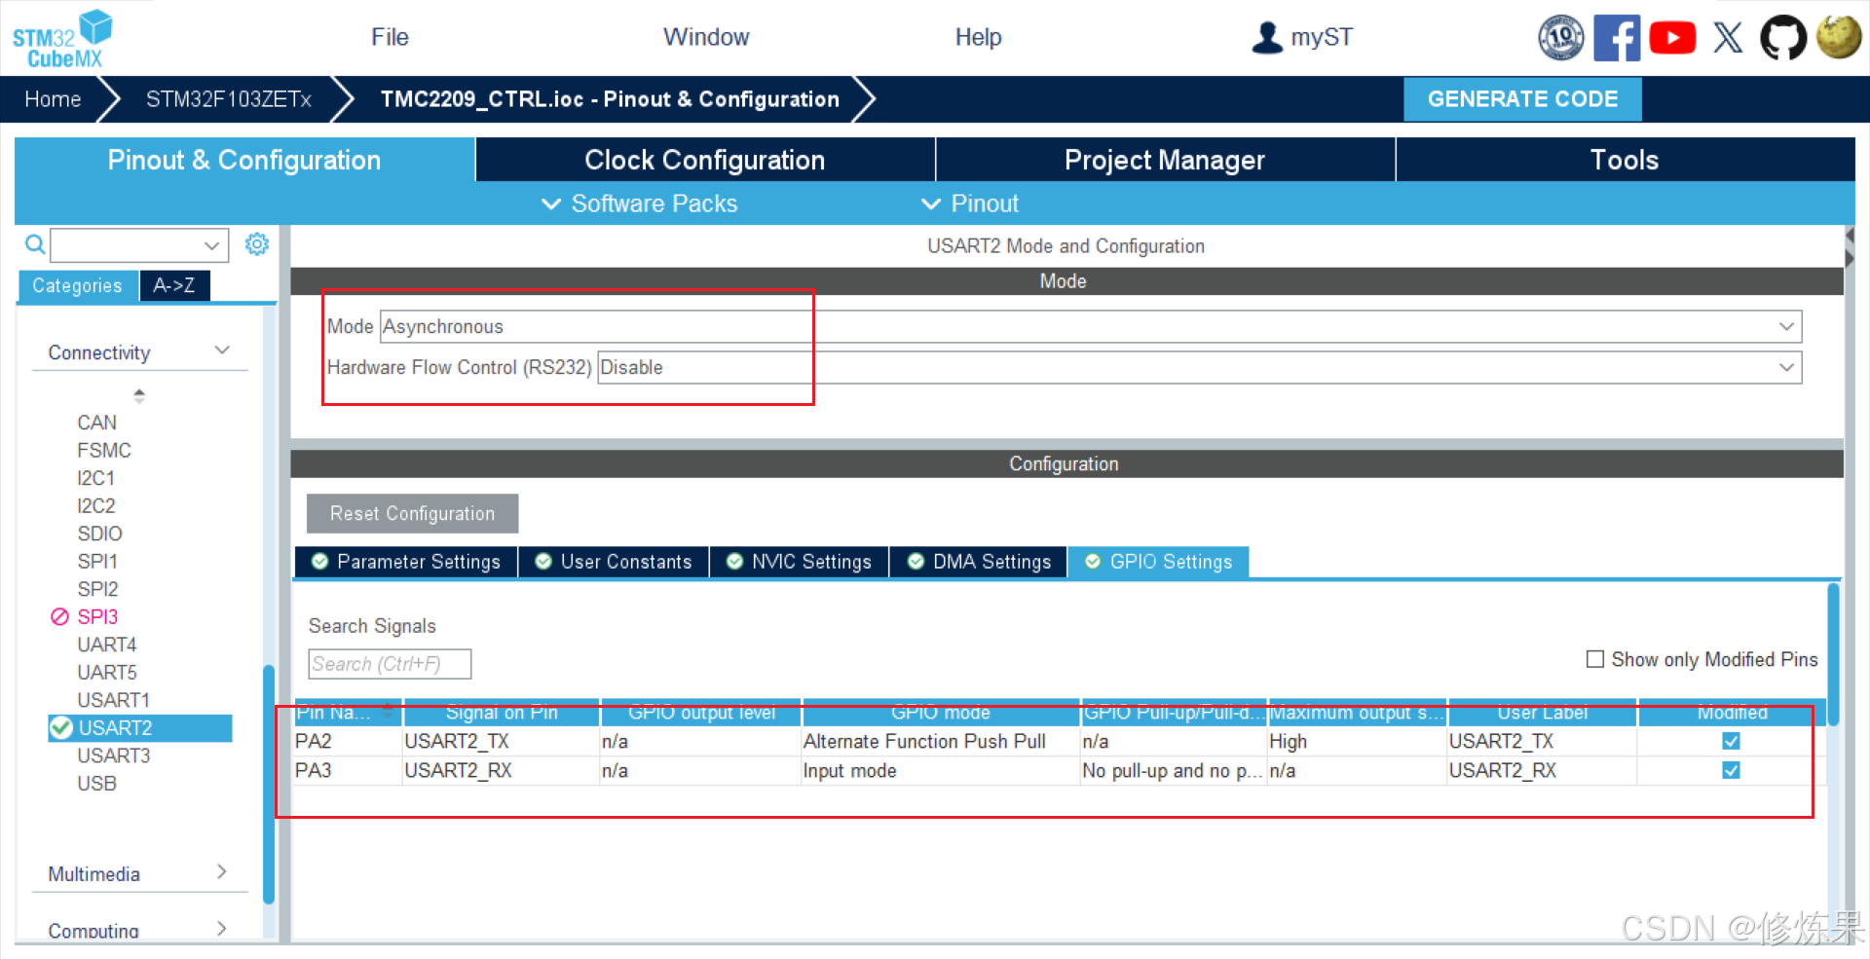
Task: Go to Home breadcrumb
Action: coord(53,99)
